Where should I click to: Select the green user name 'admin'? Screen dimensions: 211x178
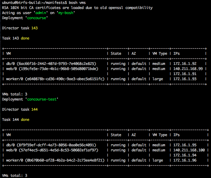(x=41, y=13)
